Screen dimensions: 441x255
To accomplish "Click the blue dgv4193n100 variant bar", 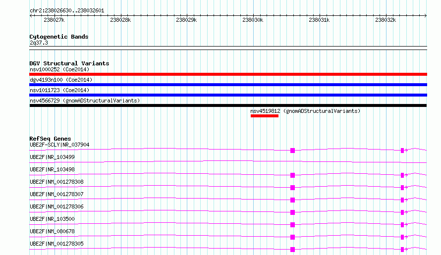I will coord(228,85).
